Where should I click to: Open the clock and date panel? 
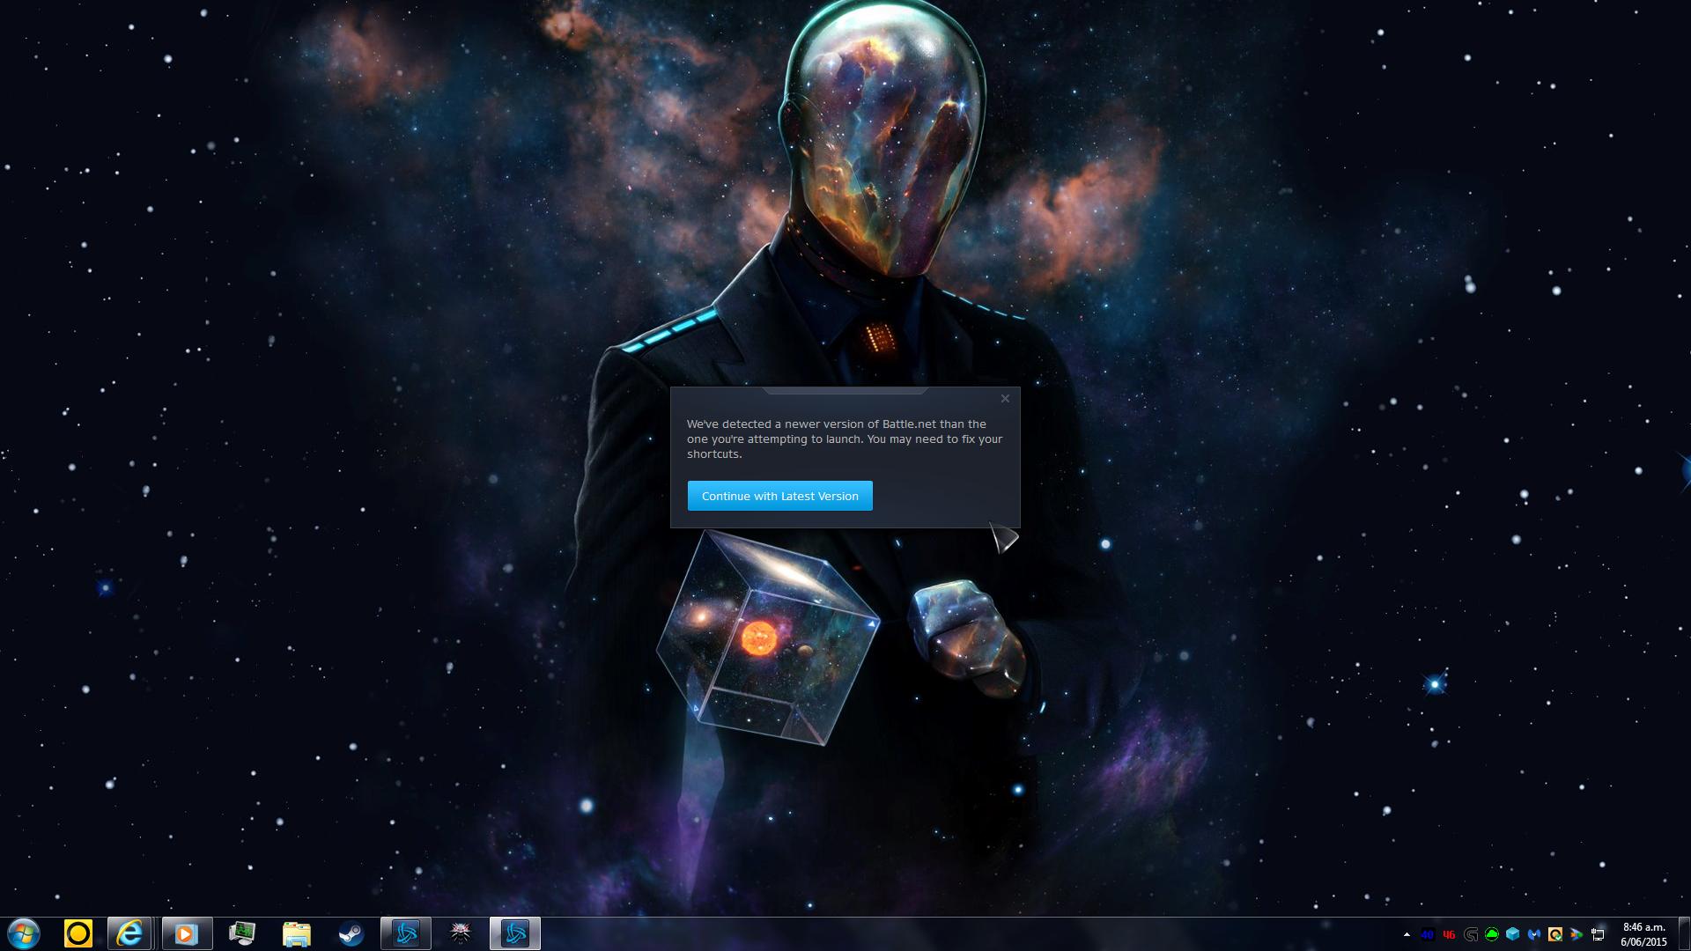point(1643,934)
